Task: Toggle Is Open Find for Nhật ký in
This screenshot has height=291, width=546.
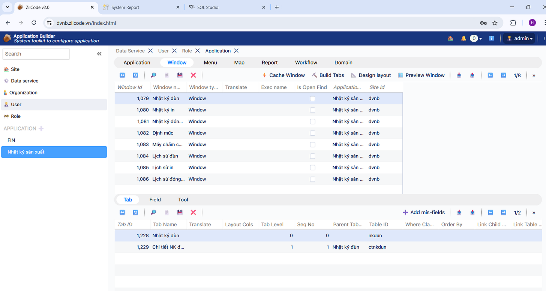Action: coord(313,110)
